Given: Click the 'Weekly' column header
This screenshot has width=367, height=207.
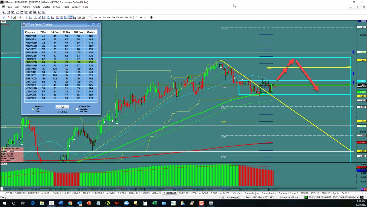Looking at the screenshot, I should pos(91,32).
